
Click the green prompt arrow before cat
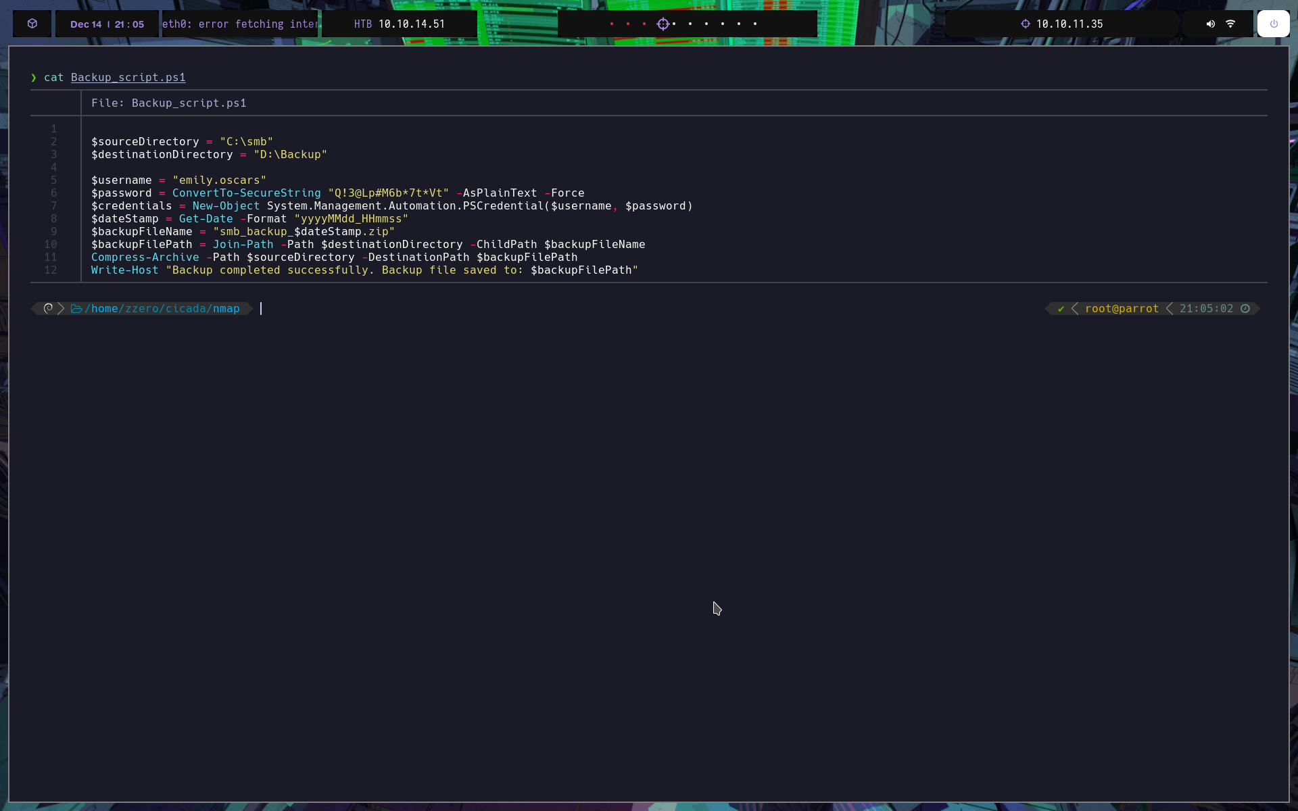[33, 78]
